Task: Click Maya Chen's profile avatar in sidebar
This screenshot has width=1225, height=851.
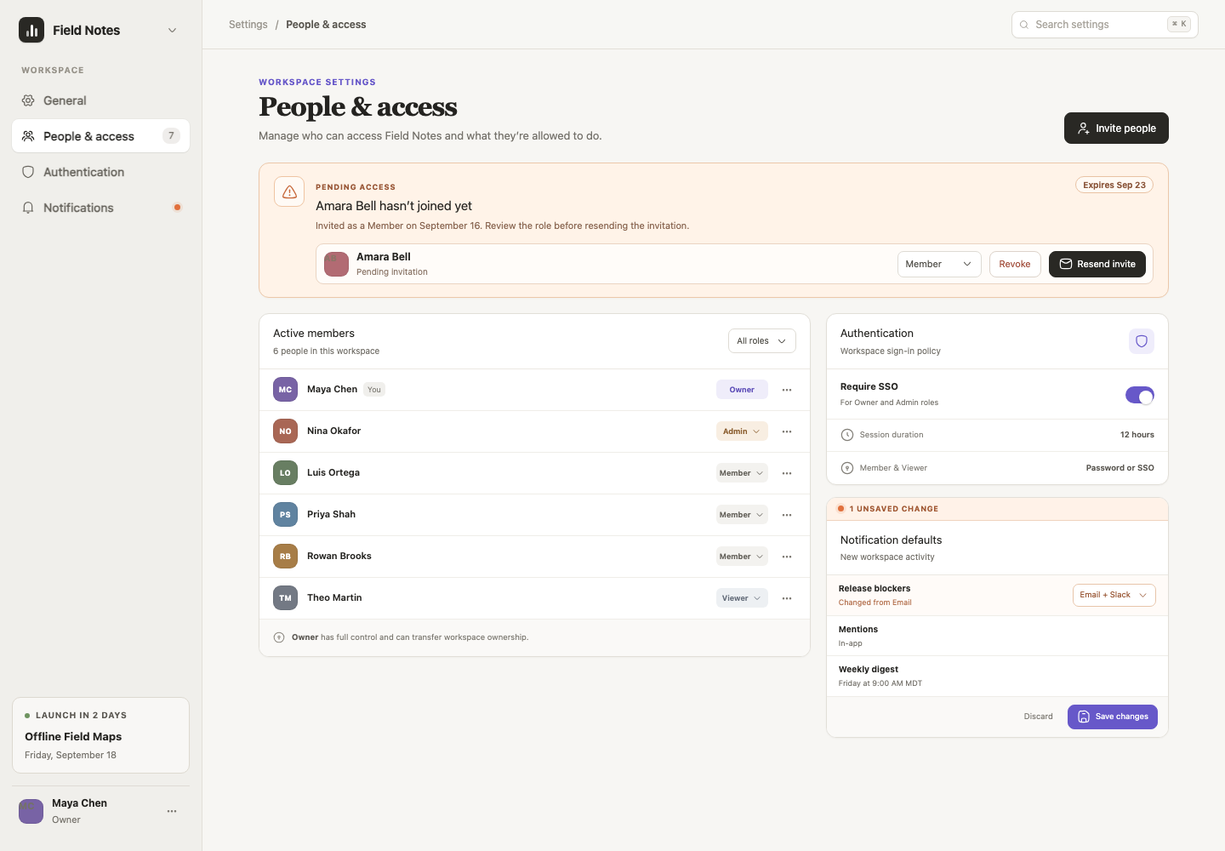Action: pyautogui.click(x=31, y=811)
